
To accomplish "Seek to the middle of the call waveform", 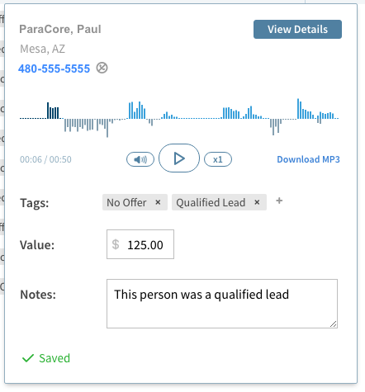I will (x=179, y=118).
